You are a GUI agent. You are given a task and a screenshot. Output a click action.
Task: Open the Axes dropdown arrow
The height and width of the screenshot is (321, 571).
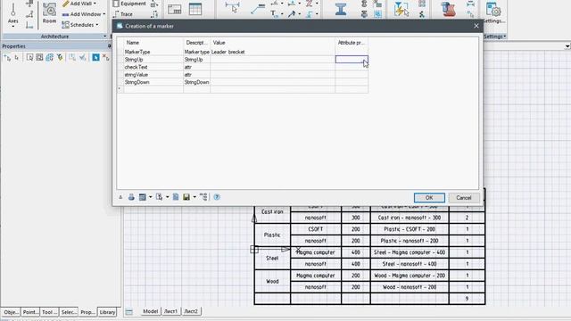13,27
